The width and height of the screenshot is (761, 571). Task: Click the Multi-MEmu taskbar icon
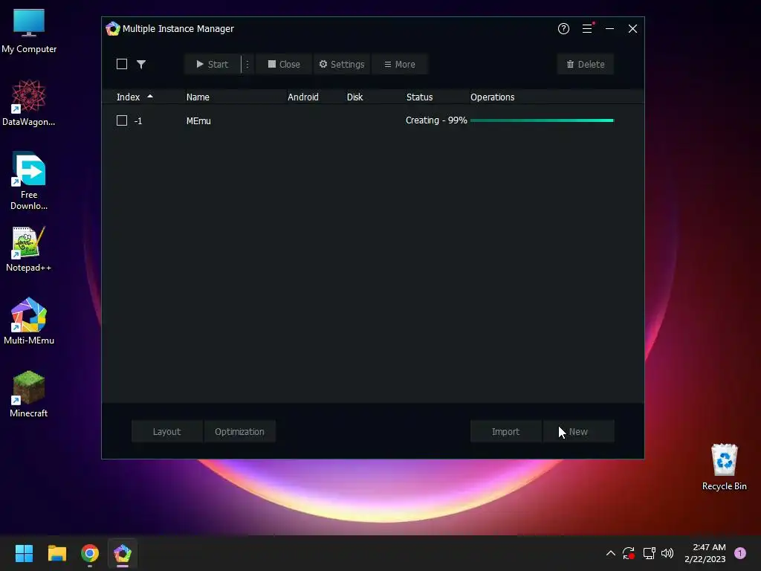pos(123,553)
